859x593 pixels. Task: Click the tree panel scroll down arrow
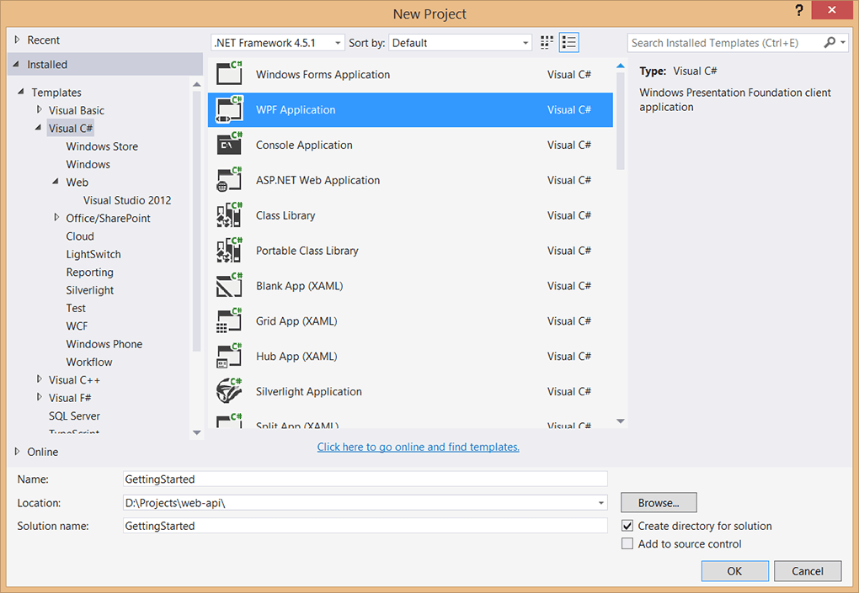197,432
